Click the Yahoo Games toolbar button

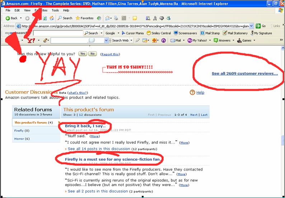(x=244, y=41)
